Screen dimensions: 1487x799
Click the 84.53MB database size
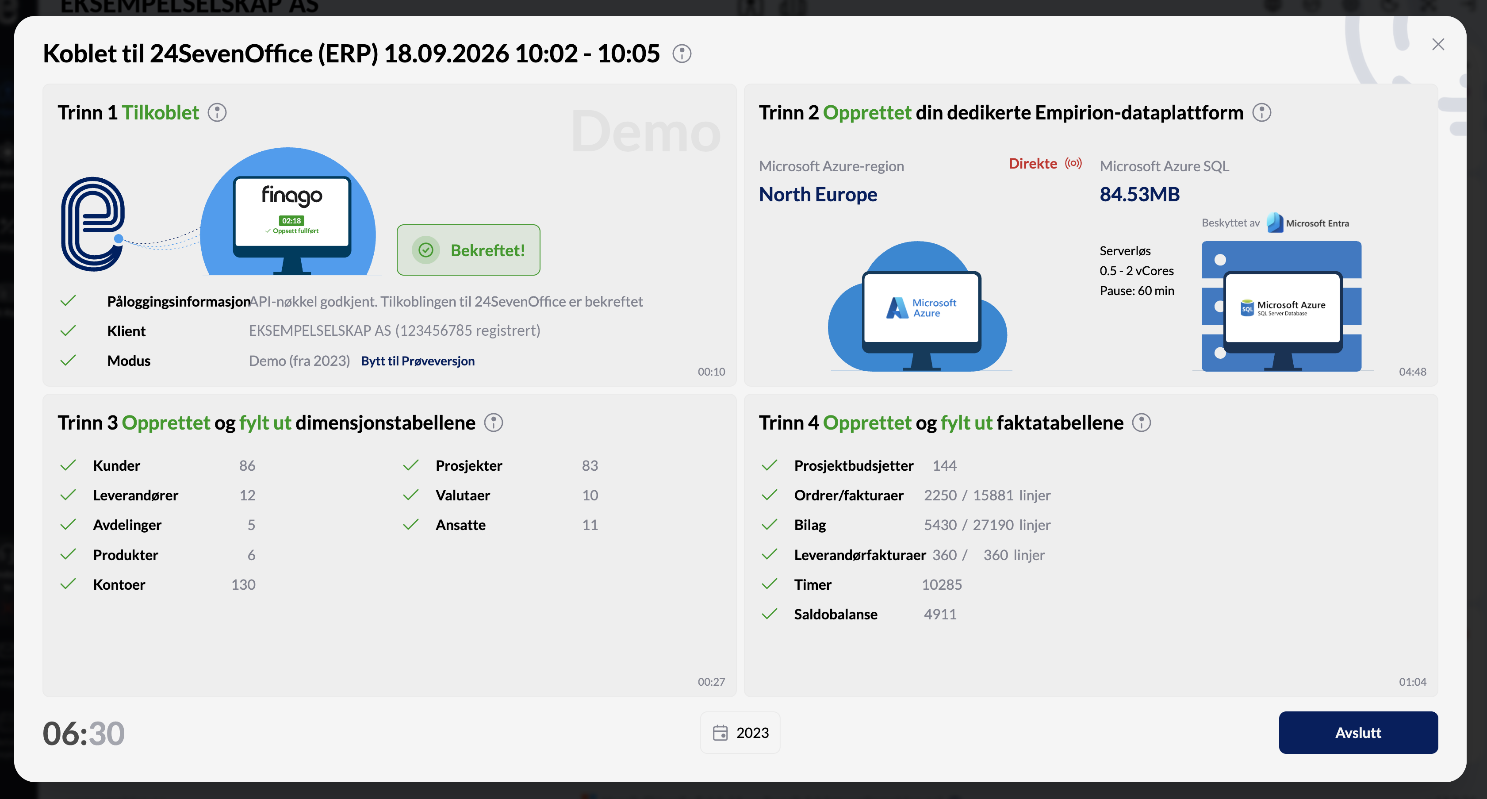click(x=1139, y=195)
